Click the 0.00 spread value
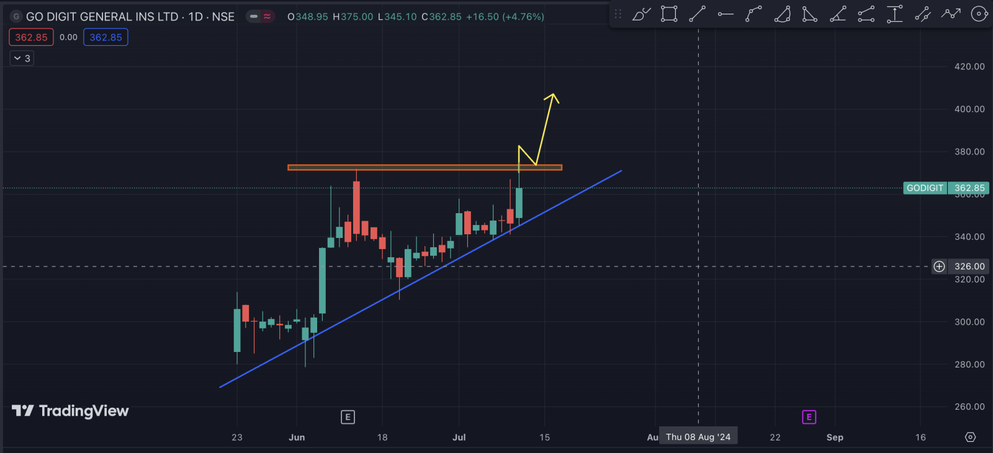The image size is (993, 453). (68, 37)
